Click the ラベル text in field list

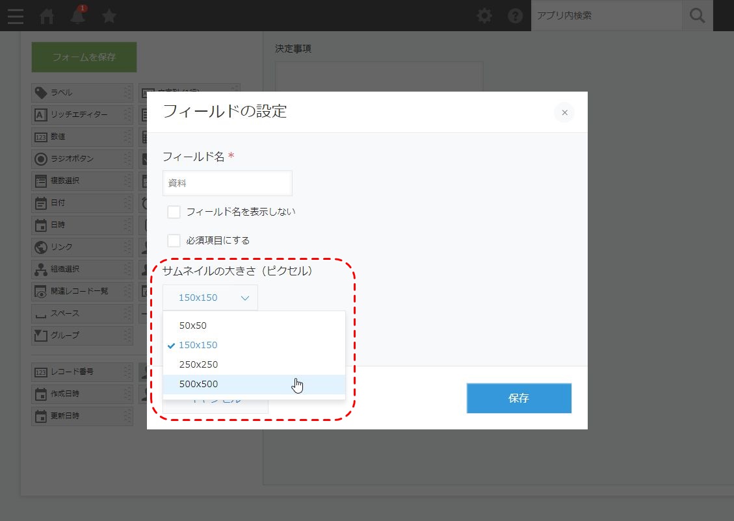(x=61, y=93)
